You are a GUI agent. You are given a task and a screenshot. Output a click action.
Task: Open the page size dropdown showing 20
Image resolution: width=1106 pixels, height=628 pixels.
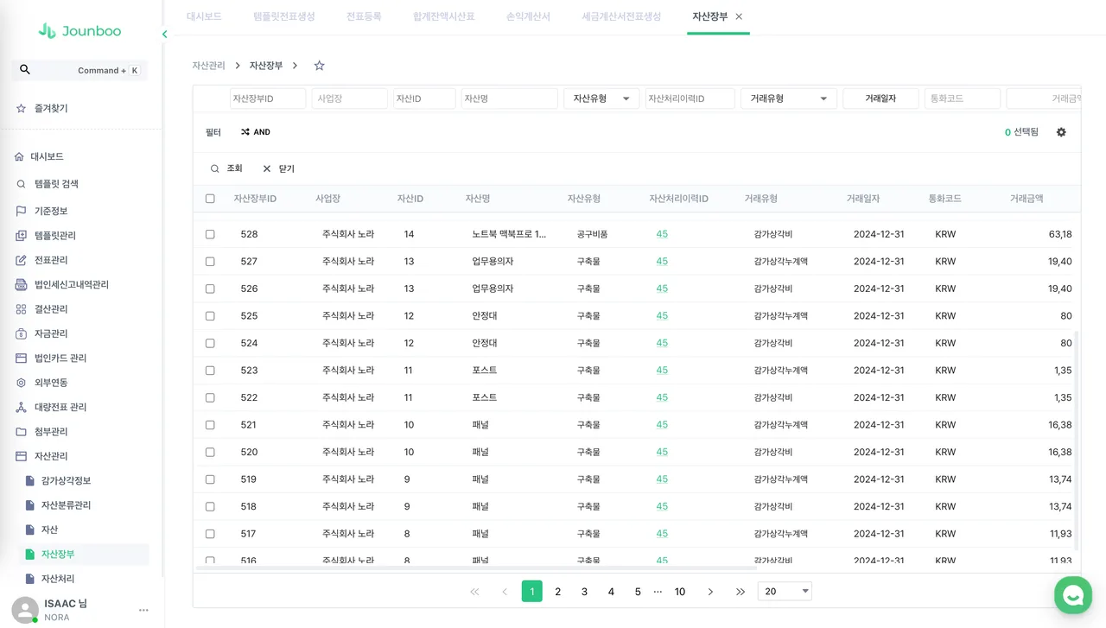(785, 592)
